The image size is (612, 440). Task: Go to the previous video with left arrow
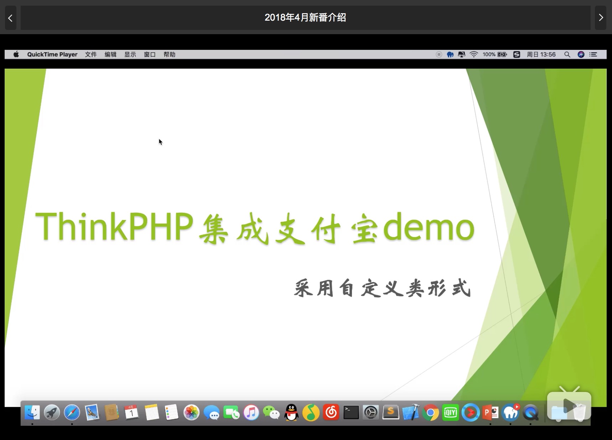point(10,18)
